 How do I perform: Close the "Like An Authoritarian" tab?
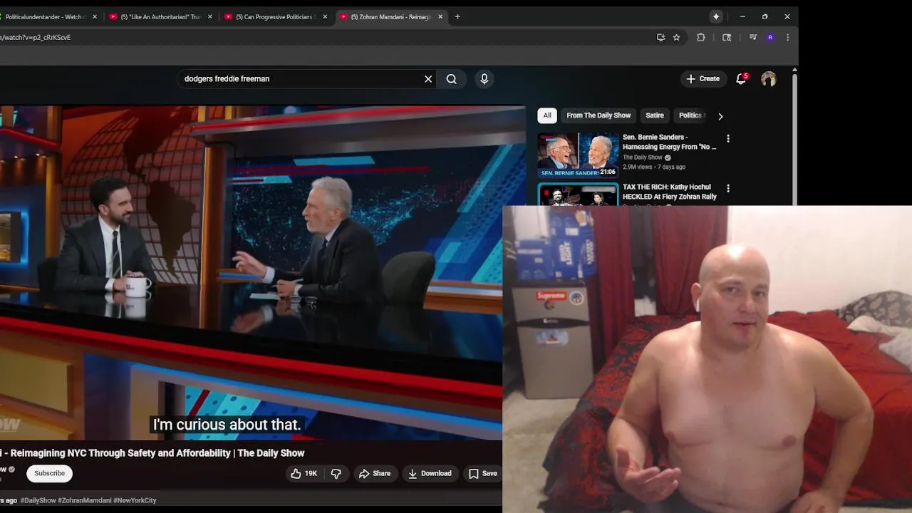pos(210,16)
